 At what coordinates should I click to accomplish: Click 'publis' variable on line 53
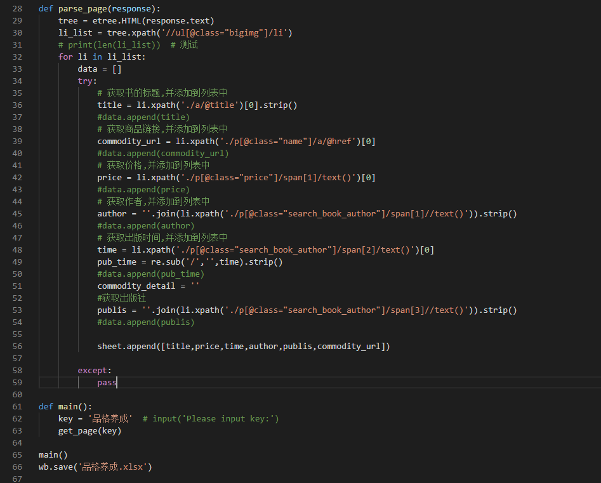[x=112, y=310]
